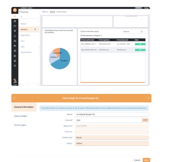Open the configuration gear sidebar icon

click(x=15, y=61)
